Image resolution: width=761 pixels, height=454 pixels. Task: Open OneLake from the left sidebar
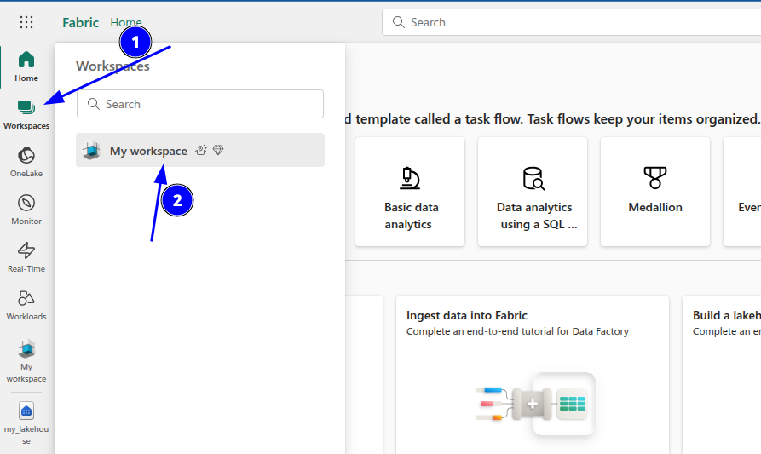coord(26,162)
